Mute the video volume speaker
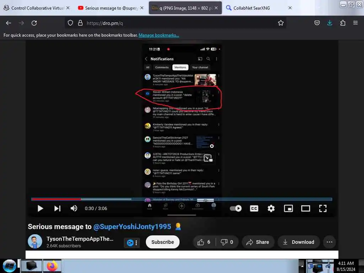Screen dimensions: 364x273 point(74,208)
